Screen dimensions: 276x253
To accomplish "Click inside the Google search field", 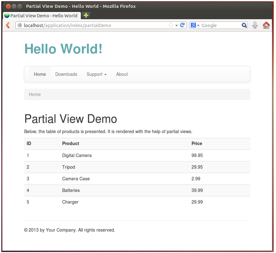I will click(x=220, y=25).
